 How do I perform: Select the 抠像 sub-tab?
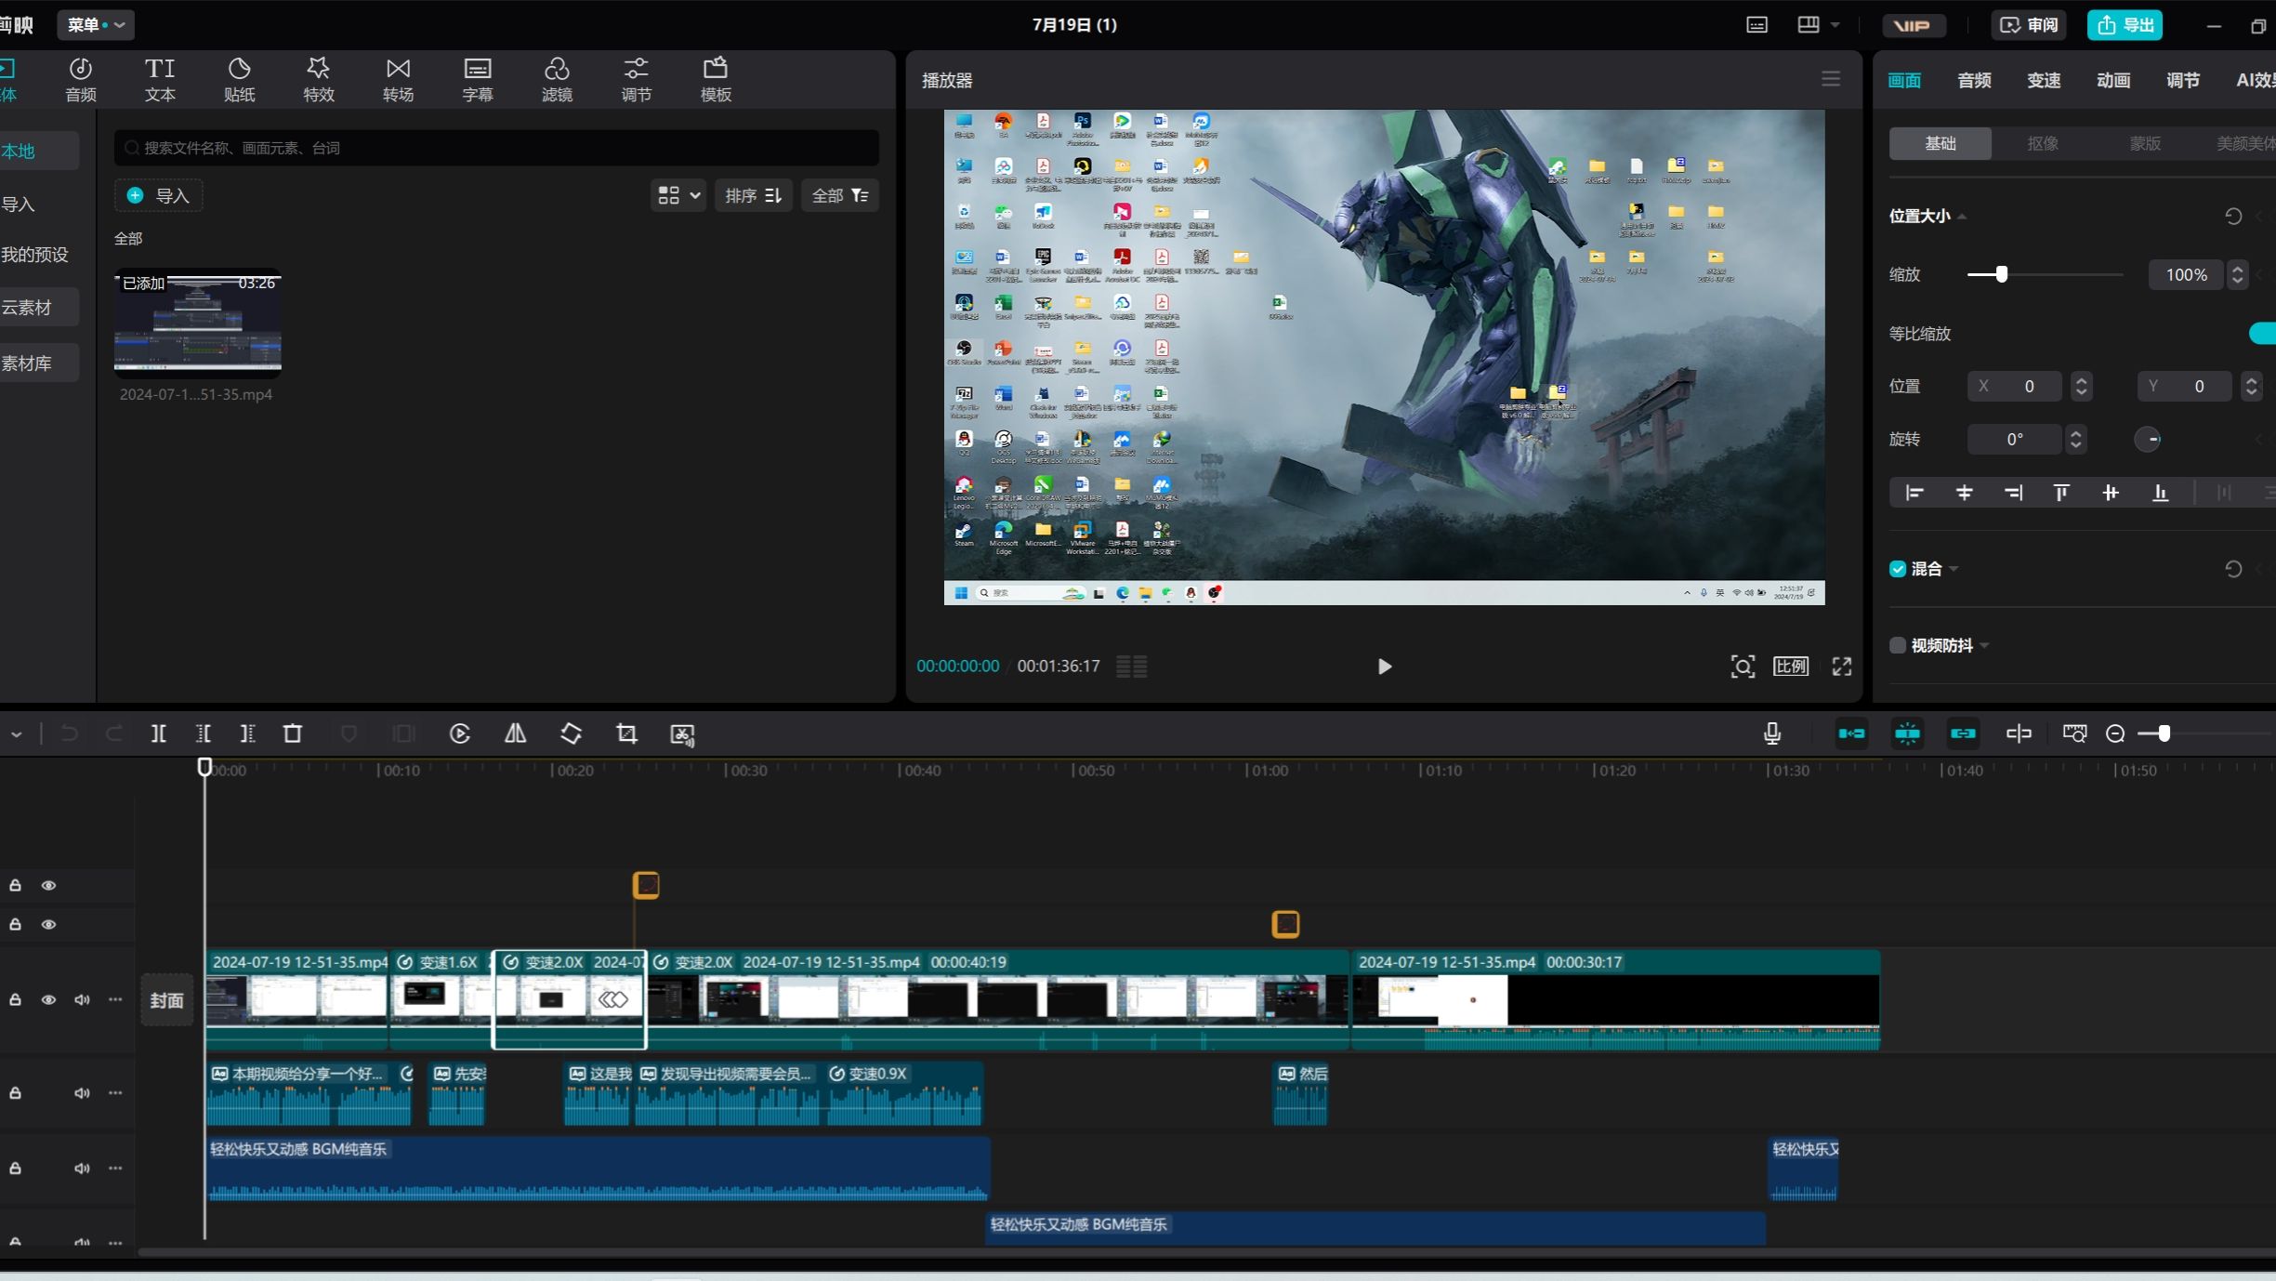2043,143
